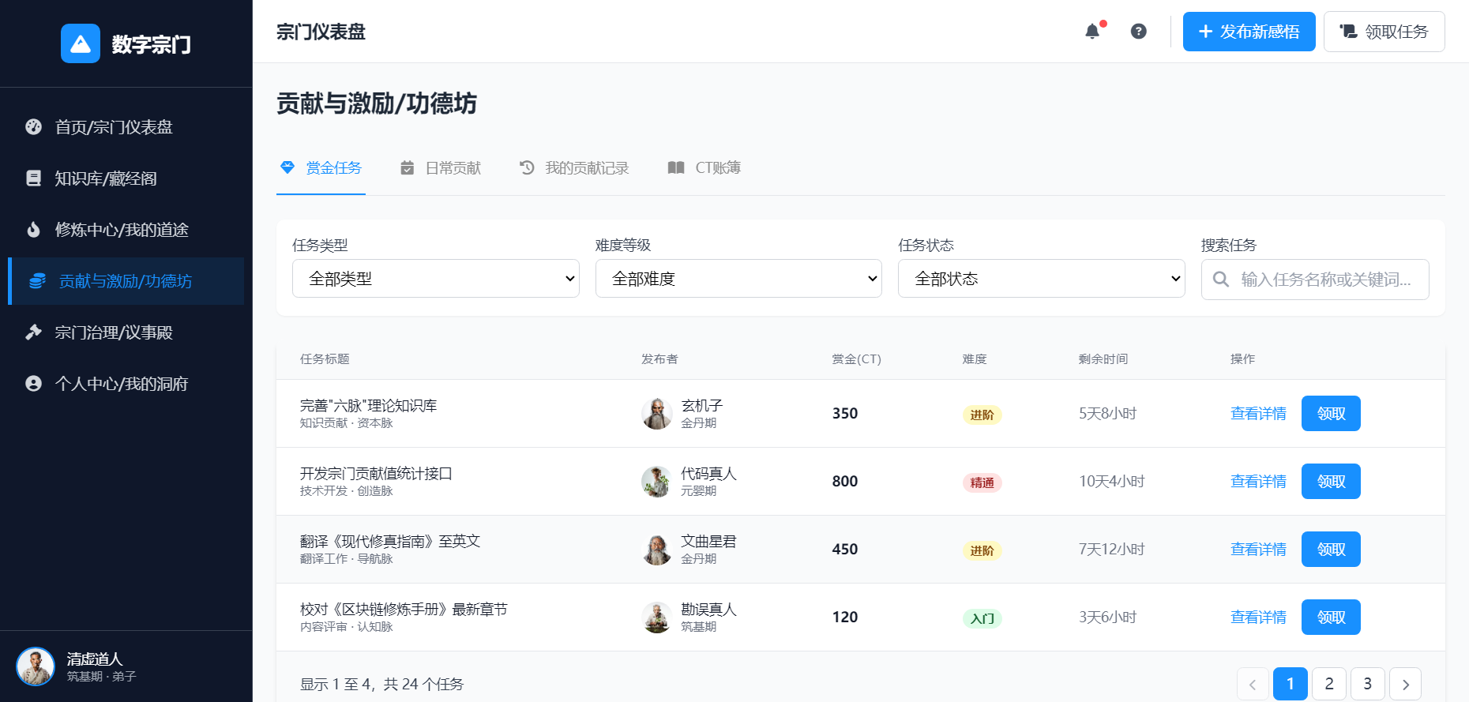This screenshot has width=1469, height=702.
Task: Click the ledger book icon on CT账簿 tab
Action: tap(676, 167)
